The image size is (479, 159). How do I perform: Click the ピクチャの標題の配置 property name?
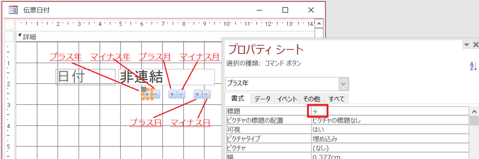coord(268,120)
